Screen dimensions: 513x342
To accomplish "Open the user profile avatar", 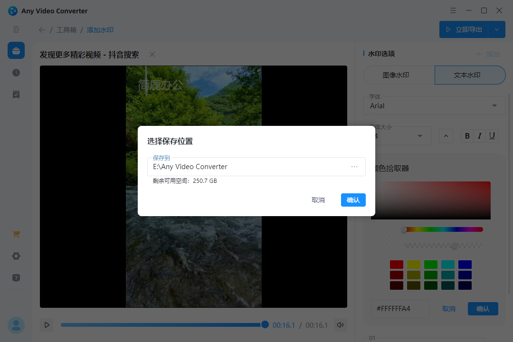I will tap(16, 325).
